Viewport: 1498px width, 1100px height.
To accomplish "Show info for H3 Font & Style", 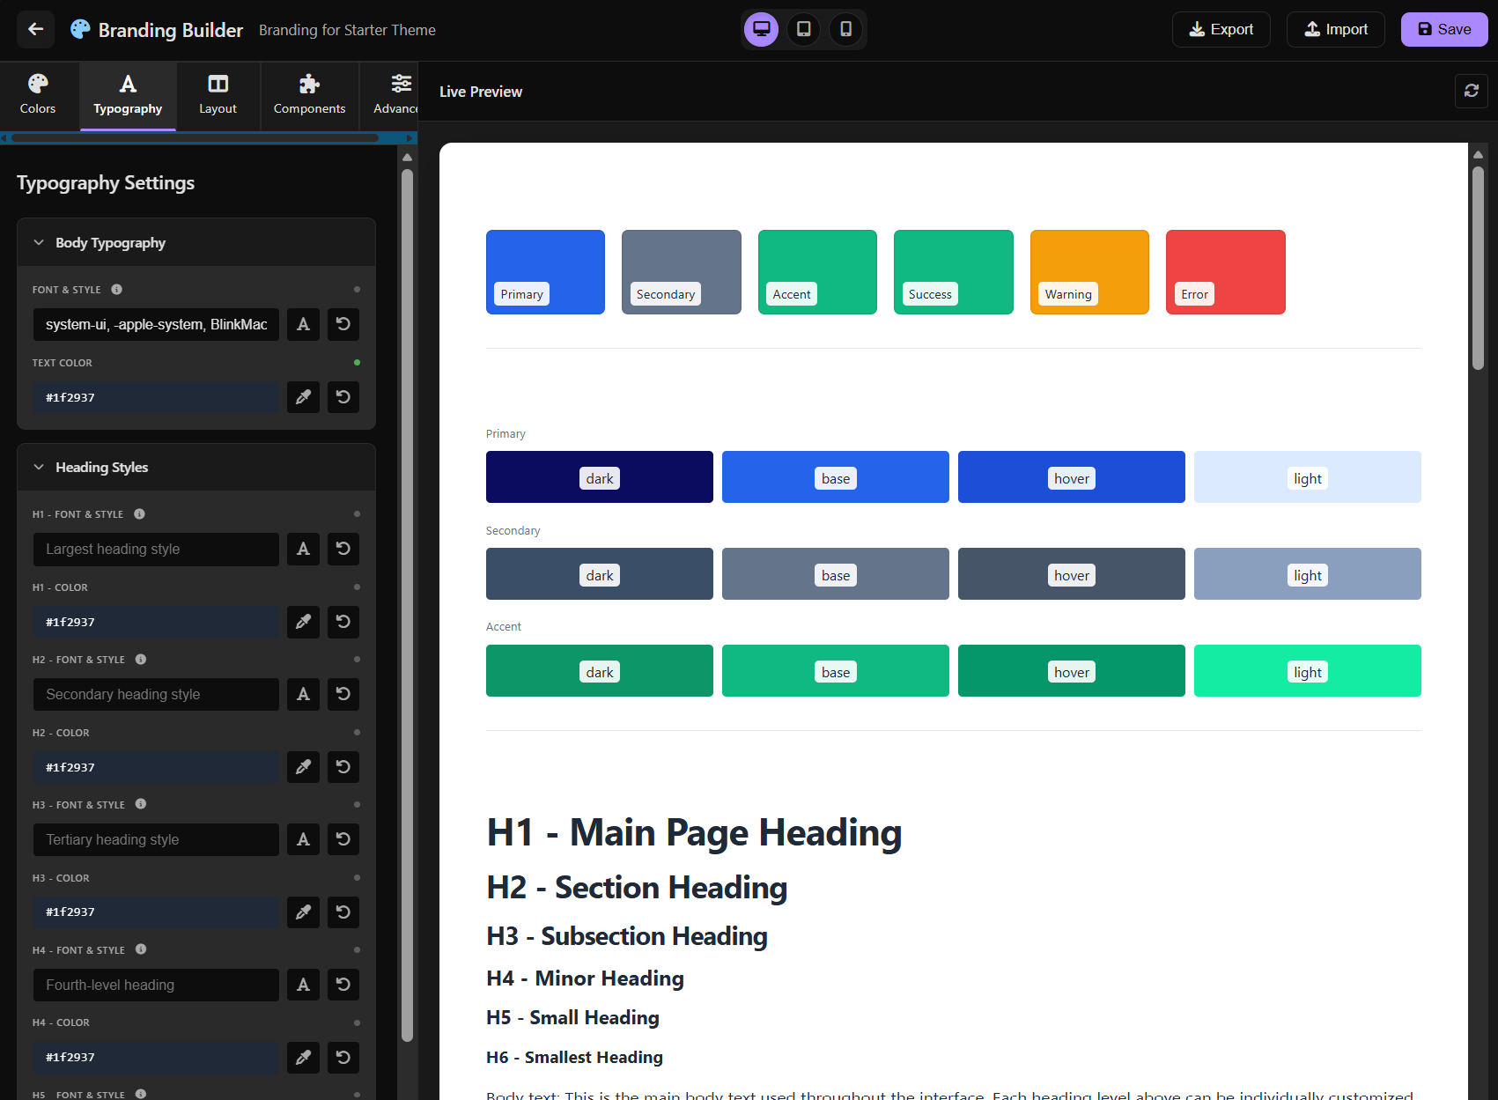I will coord(141,804).
